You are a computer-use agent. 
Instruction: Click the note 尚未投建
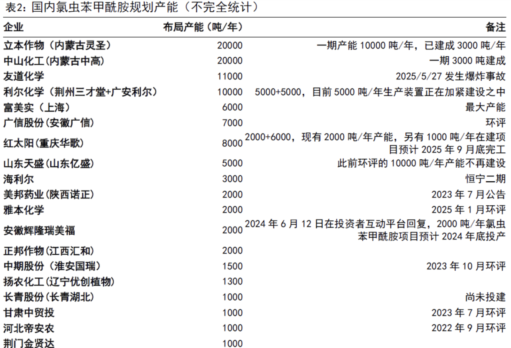point(485,297)
